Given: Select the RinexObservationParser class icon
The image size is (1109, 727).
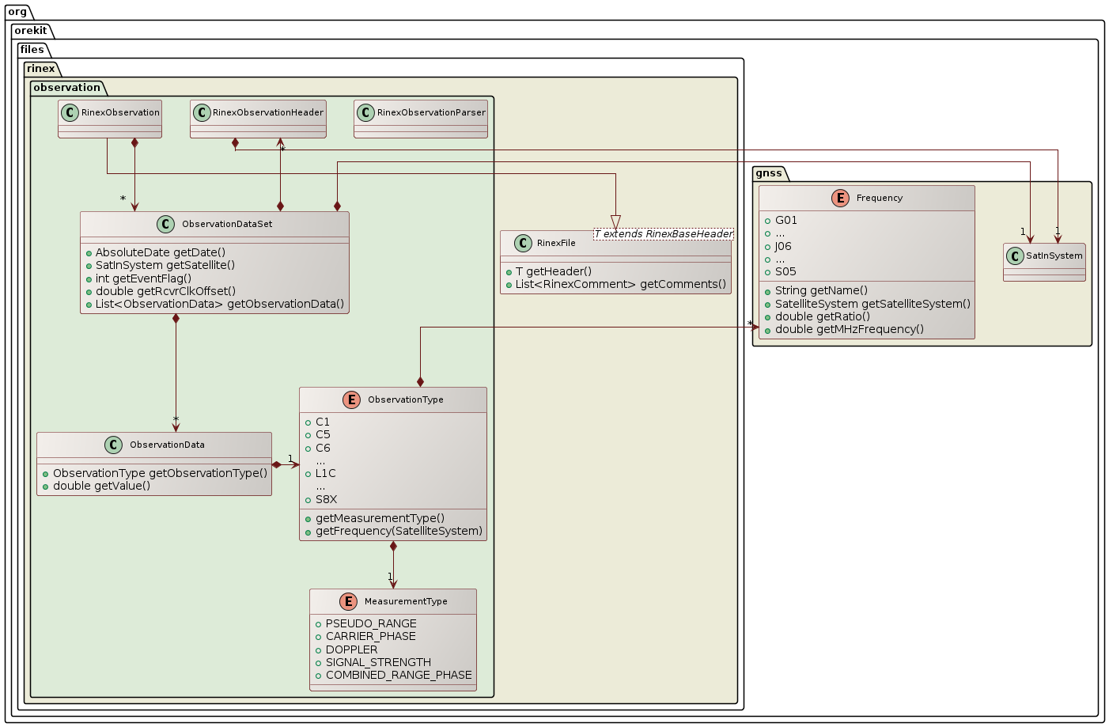Looking at the screenshot, I should (x=365, y=112).
